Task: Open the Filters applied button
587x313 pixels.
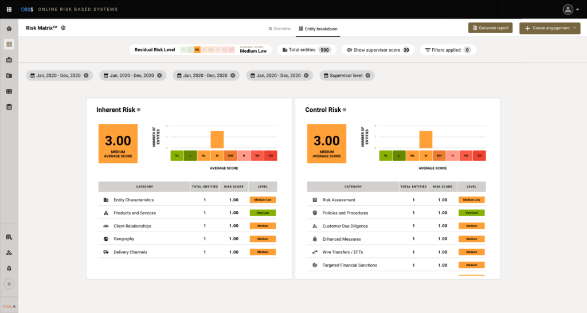Action: point(448,50)
